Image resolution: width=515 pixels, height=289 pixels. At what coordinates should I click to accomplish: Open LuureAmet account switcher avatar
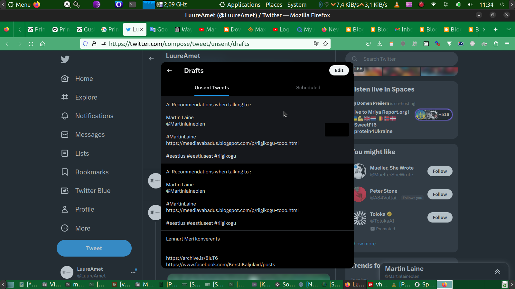(67, 272)
